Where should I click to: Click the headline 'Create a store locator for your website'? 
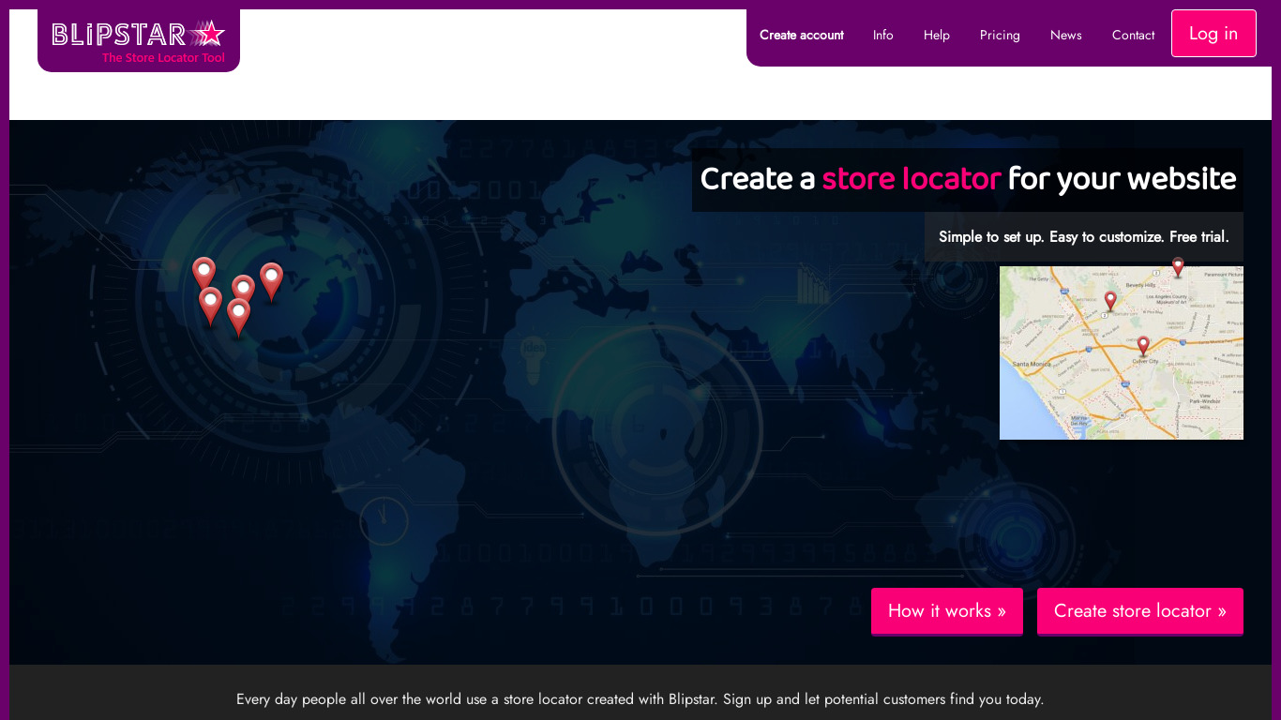(968, 179)
